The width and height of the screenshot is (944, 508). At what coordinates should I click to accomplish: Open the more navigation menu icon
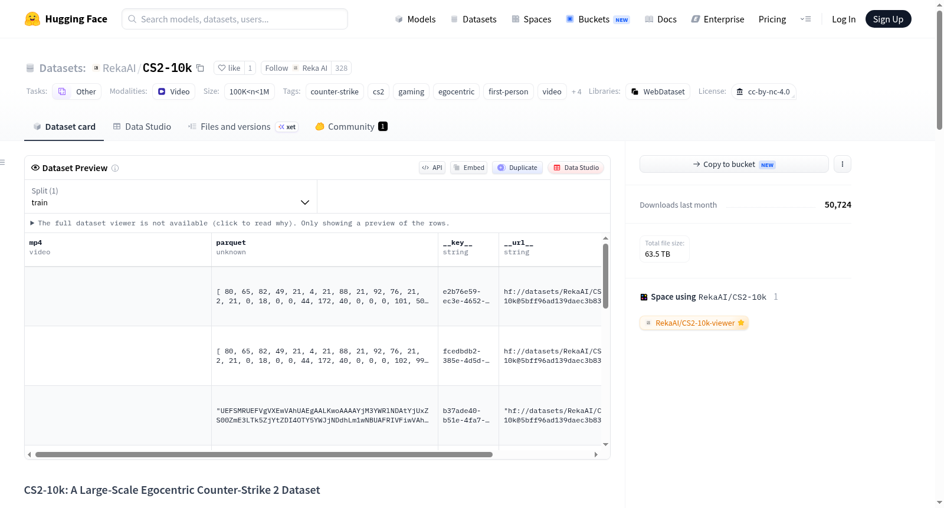[805, 19]
